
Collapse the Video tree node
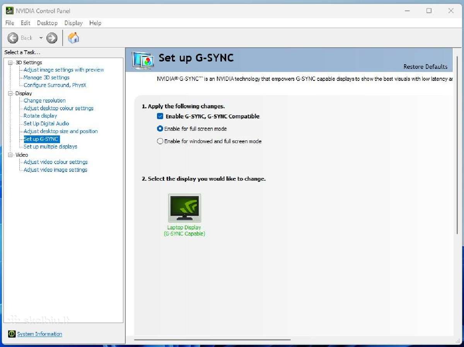coord(10,155)
